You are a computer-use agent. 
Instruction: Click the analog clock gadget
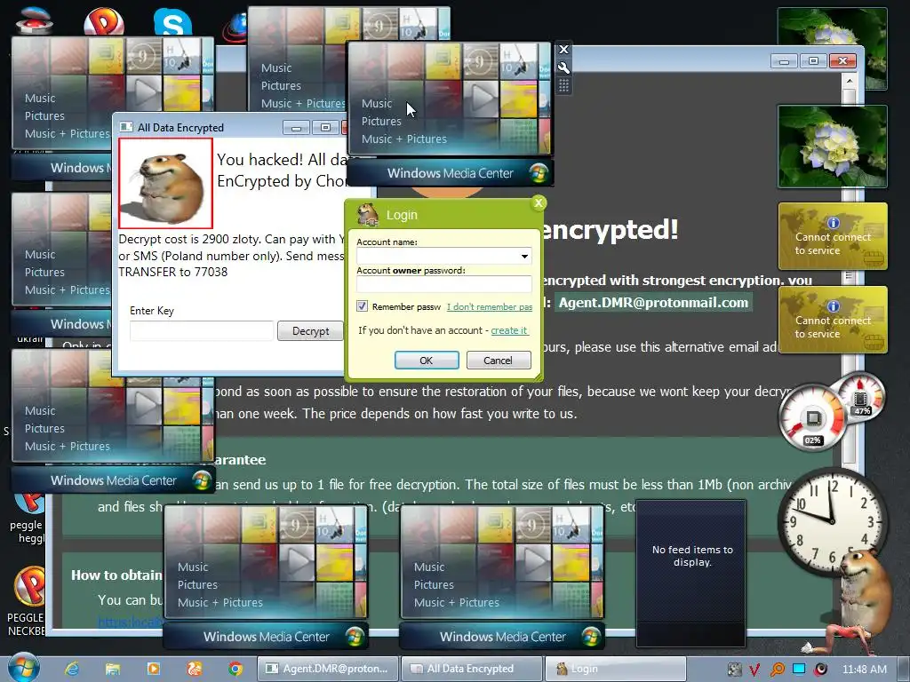pos(832,521)
